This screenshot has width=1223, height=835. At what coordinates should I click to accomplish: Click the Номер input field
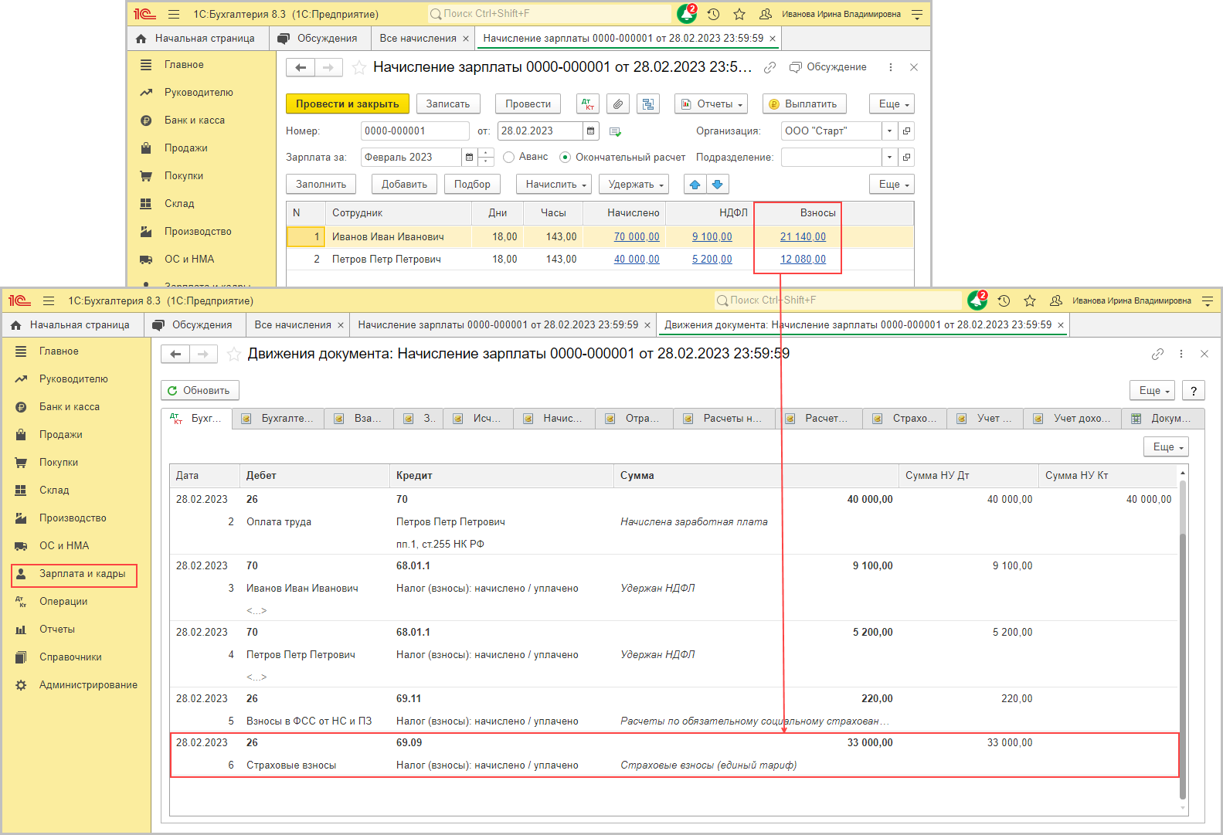tap(414, 131)
